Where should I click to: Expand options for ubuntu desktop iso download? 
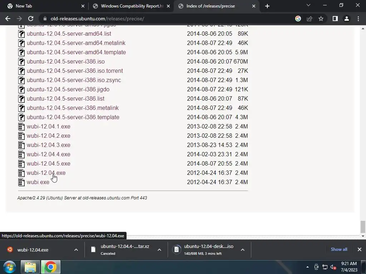tap(243, 250)
